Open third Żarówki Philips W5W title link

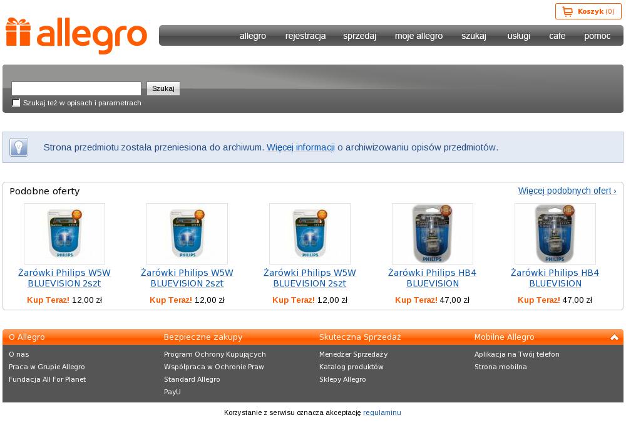click(x=310, y=278)
